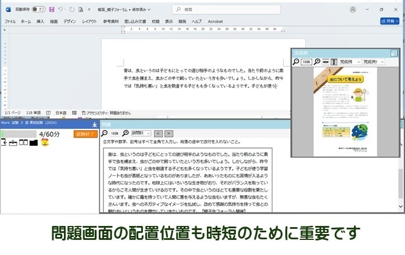Toggle the 自動保存 switch in Word
405x255 pixels.
click(x=38, y=9)
